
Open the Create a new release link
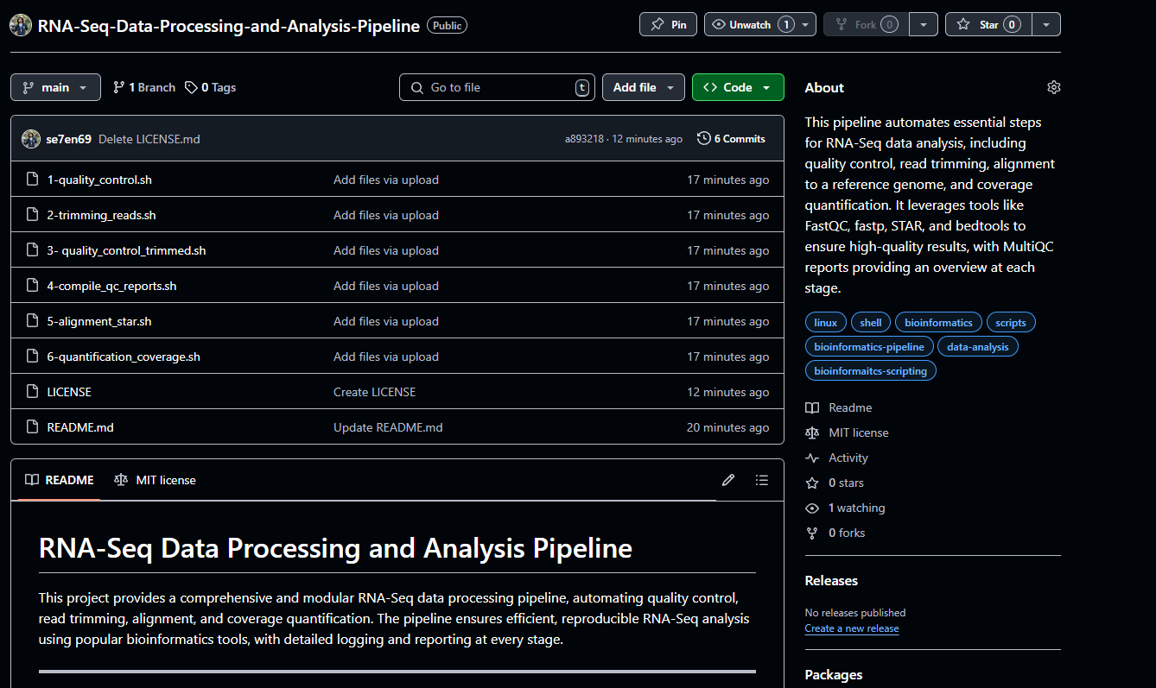852,628
